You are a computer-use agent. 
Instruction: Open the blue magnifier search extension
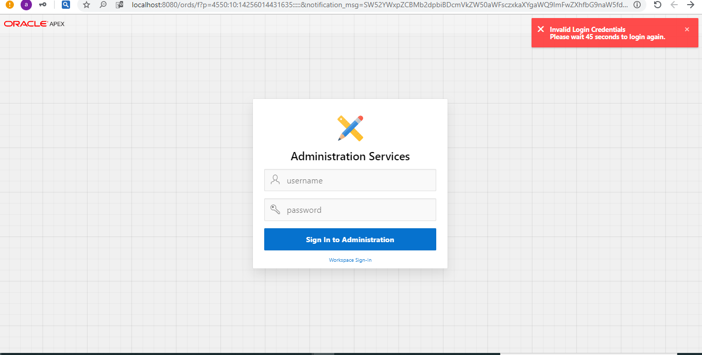pyautogui.click(x=65, y=5)
